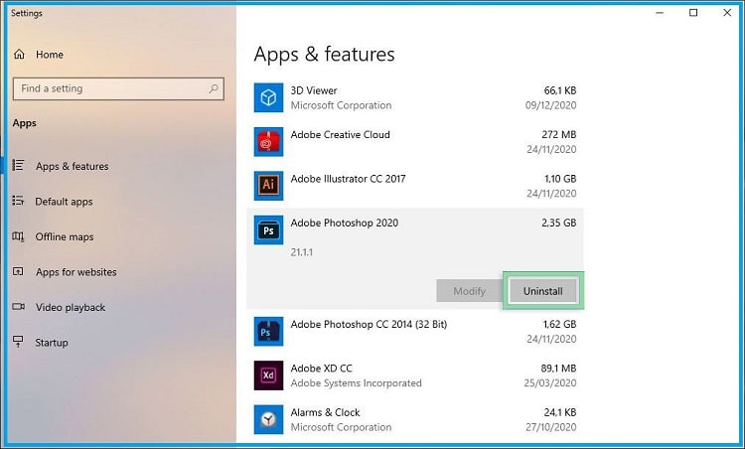Open Offline maps settings
745x449 pixels.
point(65,236)
